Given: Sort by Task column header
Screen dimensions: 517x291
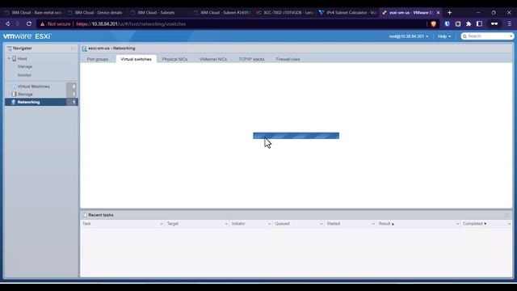Looking at the screenshot, I should (86, 224).
